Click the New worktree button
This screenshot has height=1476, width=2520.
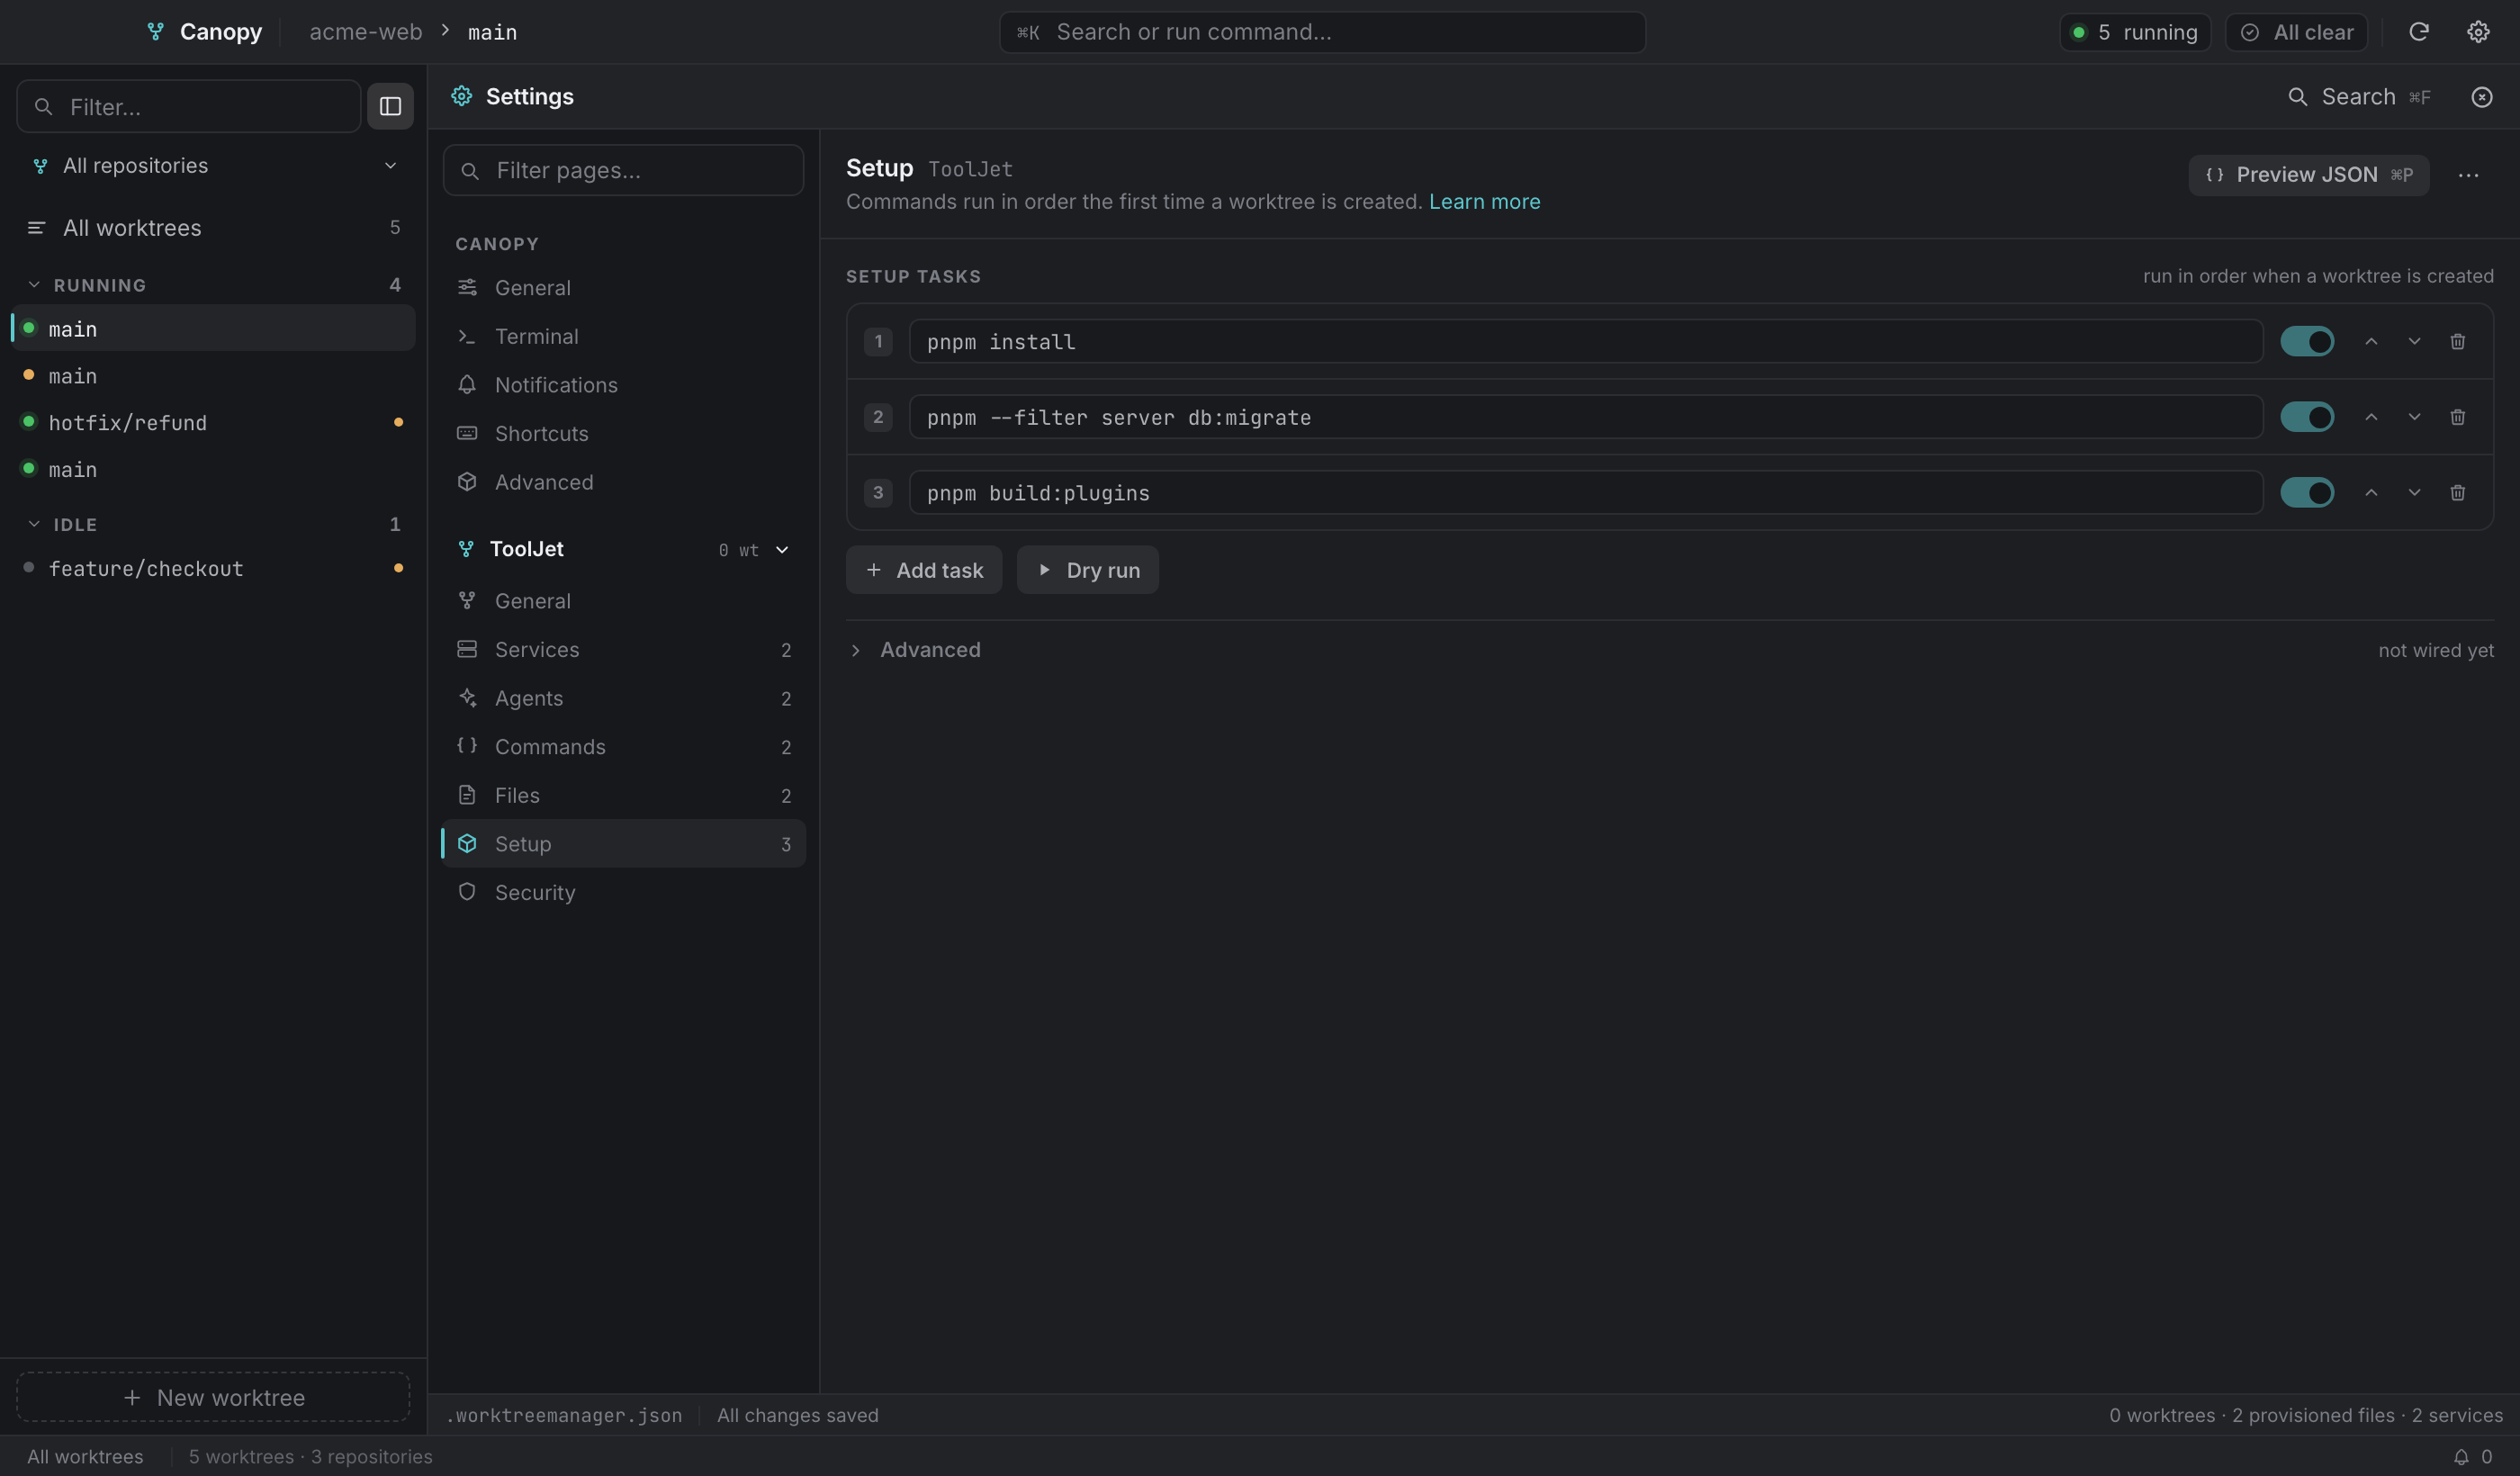(213, 1397)
